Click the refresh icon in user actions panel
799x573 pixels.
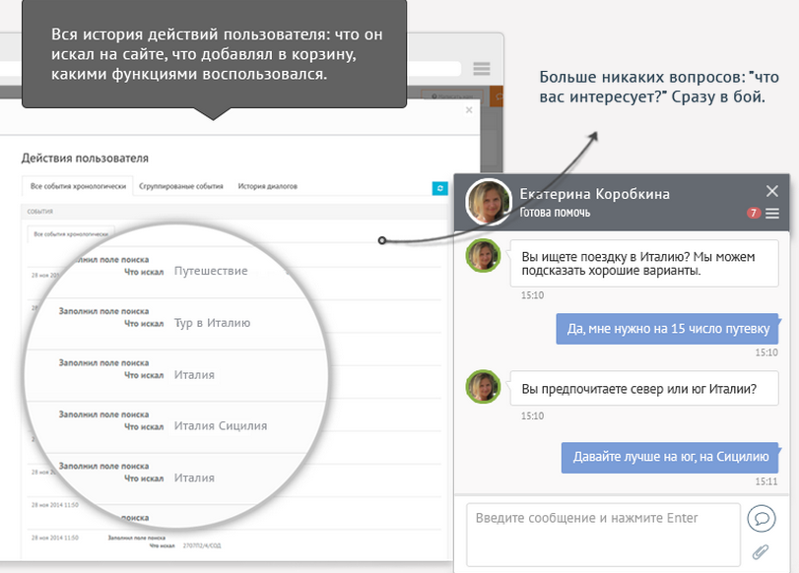click(x=439, y=188)
